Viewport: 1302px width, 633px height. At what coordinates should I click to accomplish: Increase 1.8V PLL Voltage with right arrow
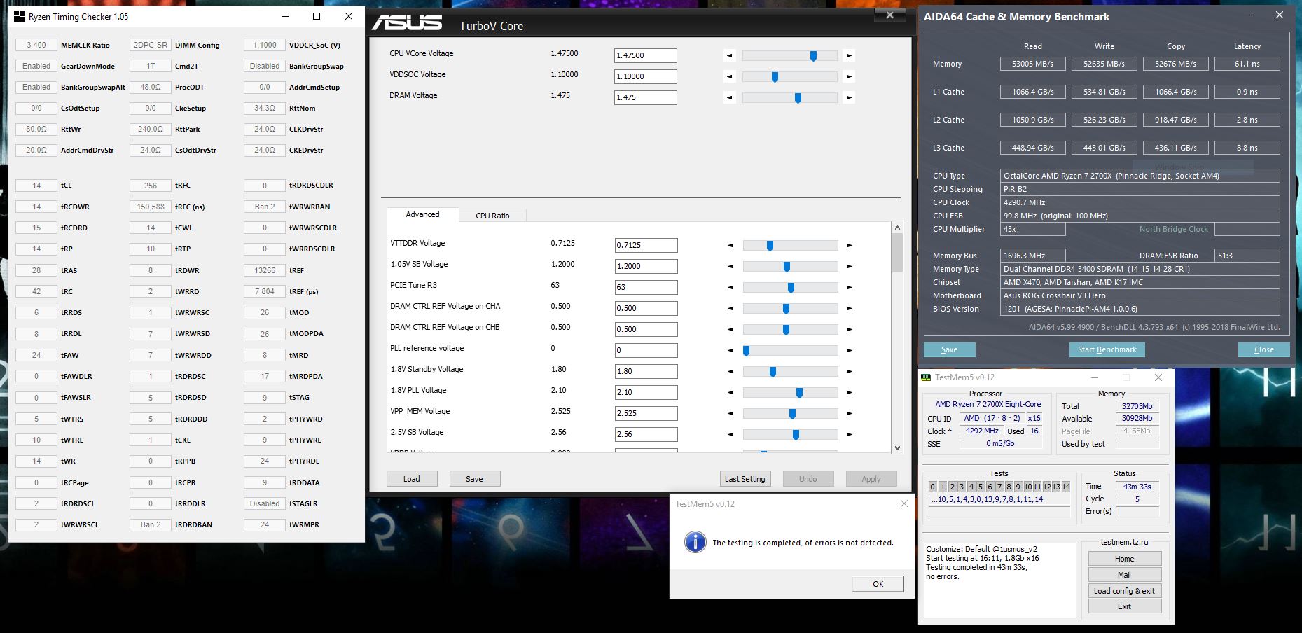(x=850, y=392)
